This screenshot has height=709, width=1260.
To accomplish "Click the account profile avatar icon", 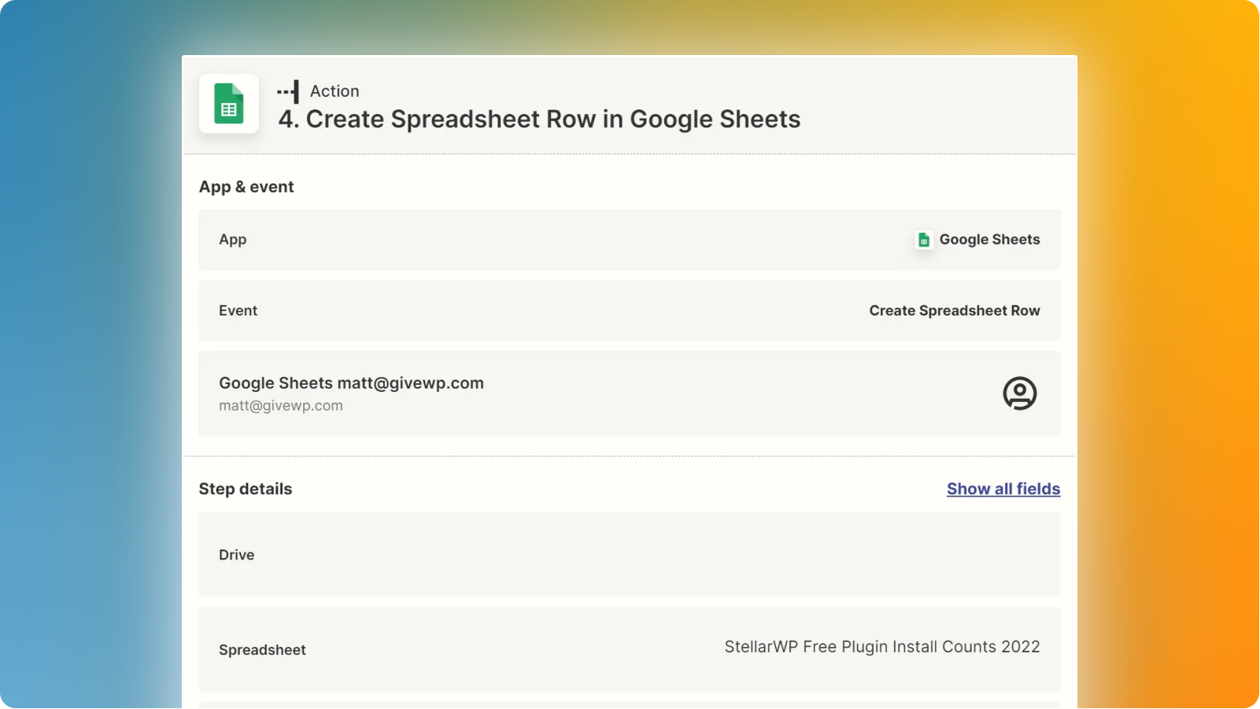I will coord(1019,393).
